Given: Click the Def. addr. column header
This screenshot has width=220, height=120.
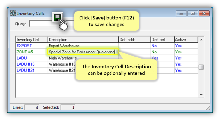Looking at the screenshot, I should [134, 40].
